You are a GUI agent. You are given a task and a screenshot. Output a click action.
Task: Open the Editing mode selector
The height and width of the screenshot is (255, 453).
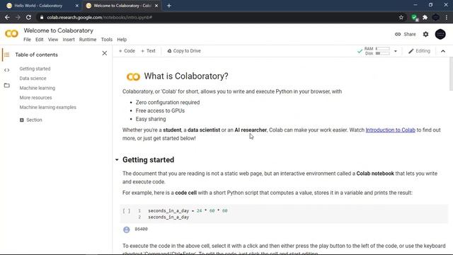[x=419, y=51]
